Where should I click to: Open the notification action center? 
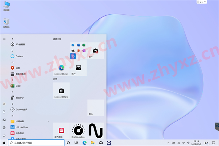[x=214, y=143]
